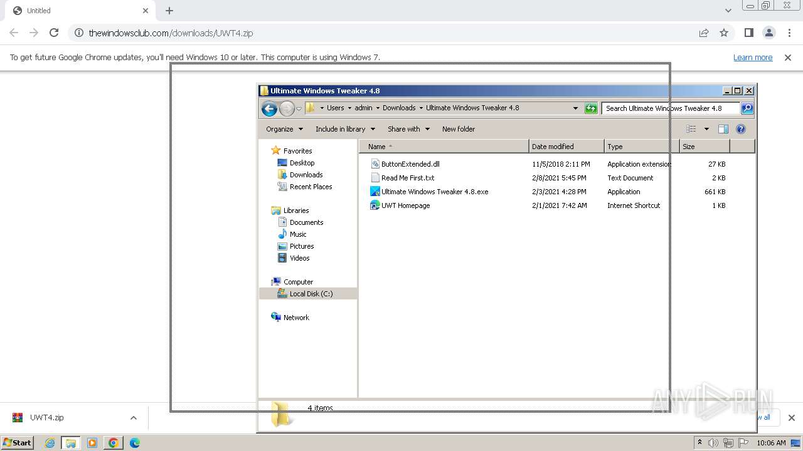Viewport: 803px width, 451px height.
Task: Dismiss the Chrome update info bar
Action: [x=788, y=57]
